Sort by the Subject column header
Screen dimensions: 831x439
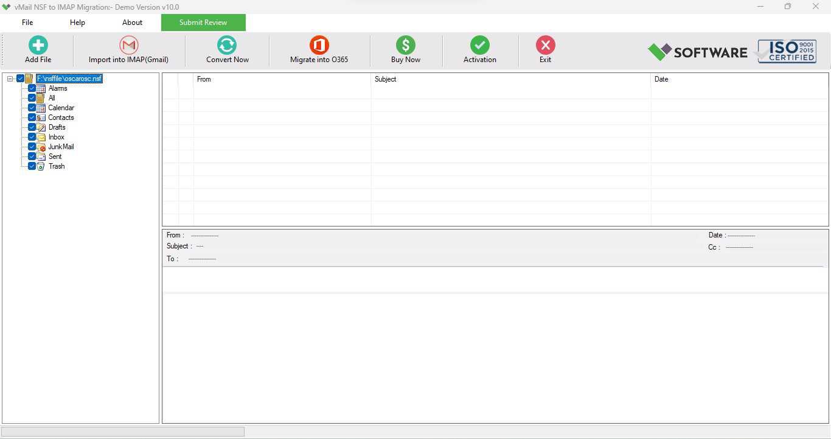tap(511, 79)
